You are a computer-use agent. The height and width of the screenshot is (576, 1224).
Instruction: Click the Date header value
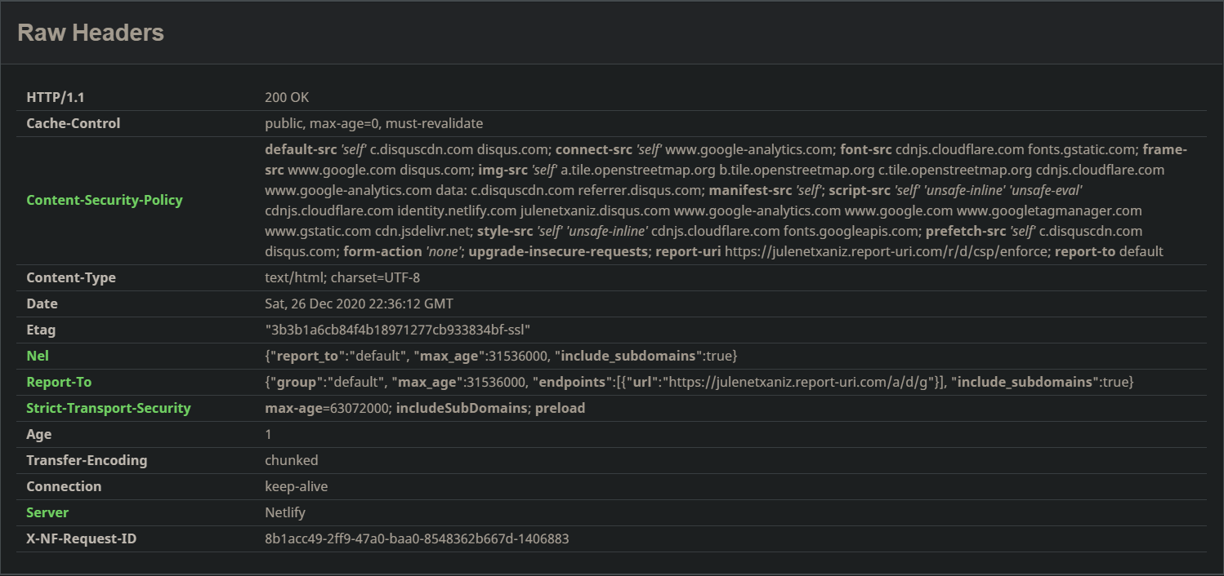(x=359, y=304)
